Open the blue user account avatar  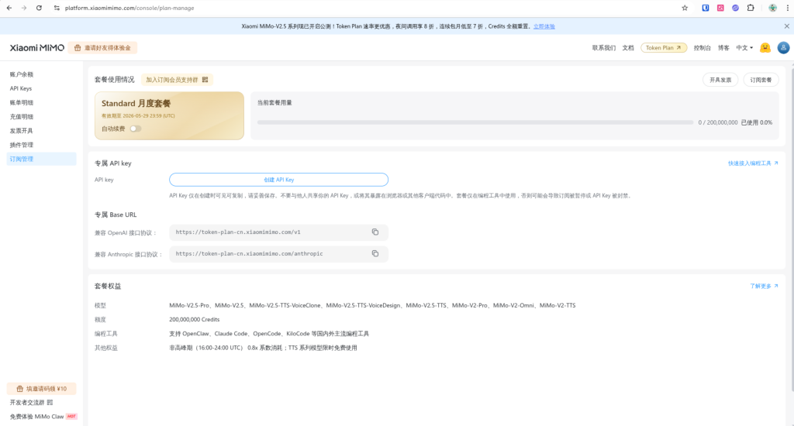click(783, 47)
